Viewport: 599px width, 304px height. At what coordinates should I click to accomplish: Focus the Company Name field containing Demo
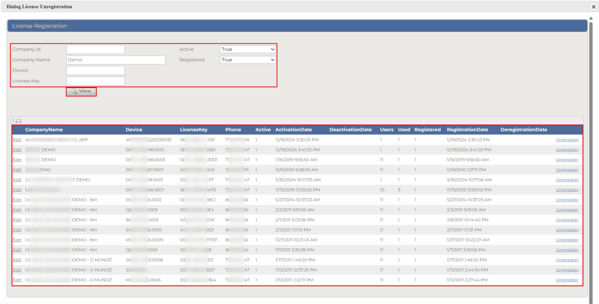pos(116,60)
